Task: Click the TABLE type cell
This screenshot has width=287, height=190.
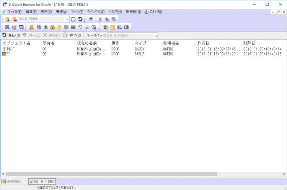Action: click(139, 54)
